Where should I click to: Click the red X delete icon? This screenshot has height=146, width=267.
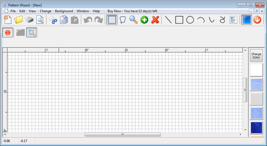pos(155,20)
